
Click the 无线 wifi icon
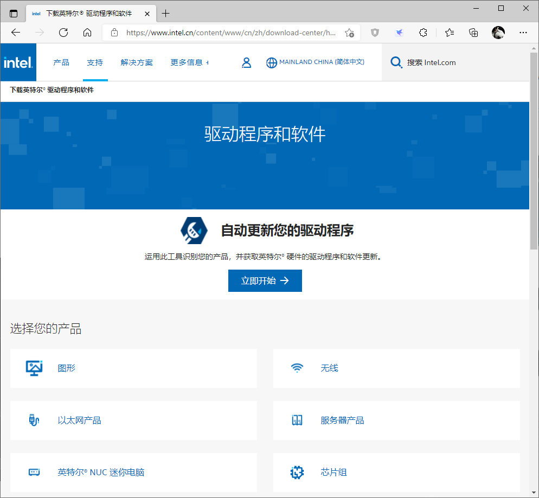point(297,368)
